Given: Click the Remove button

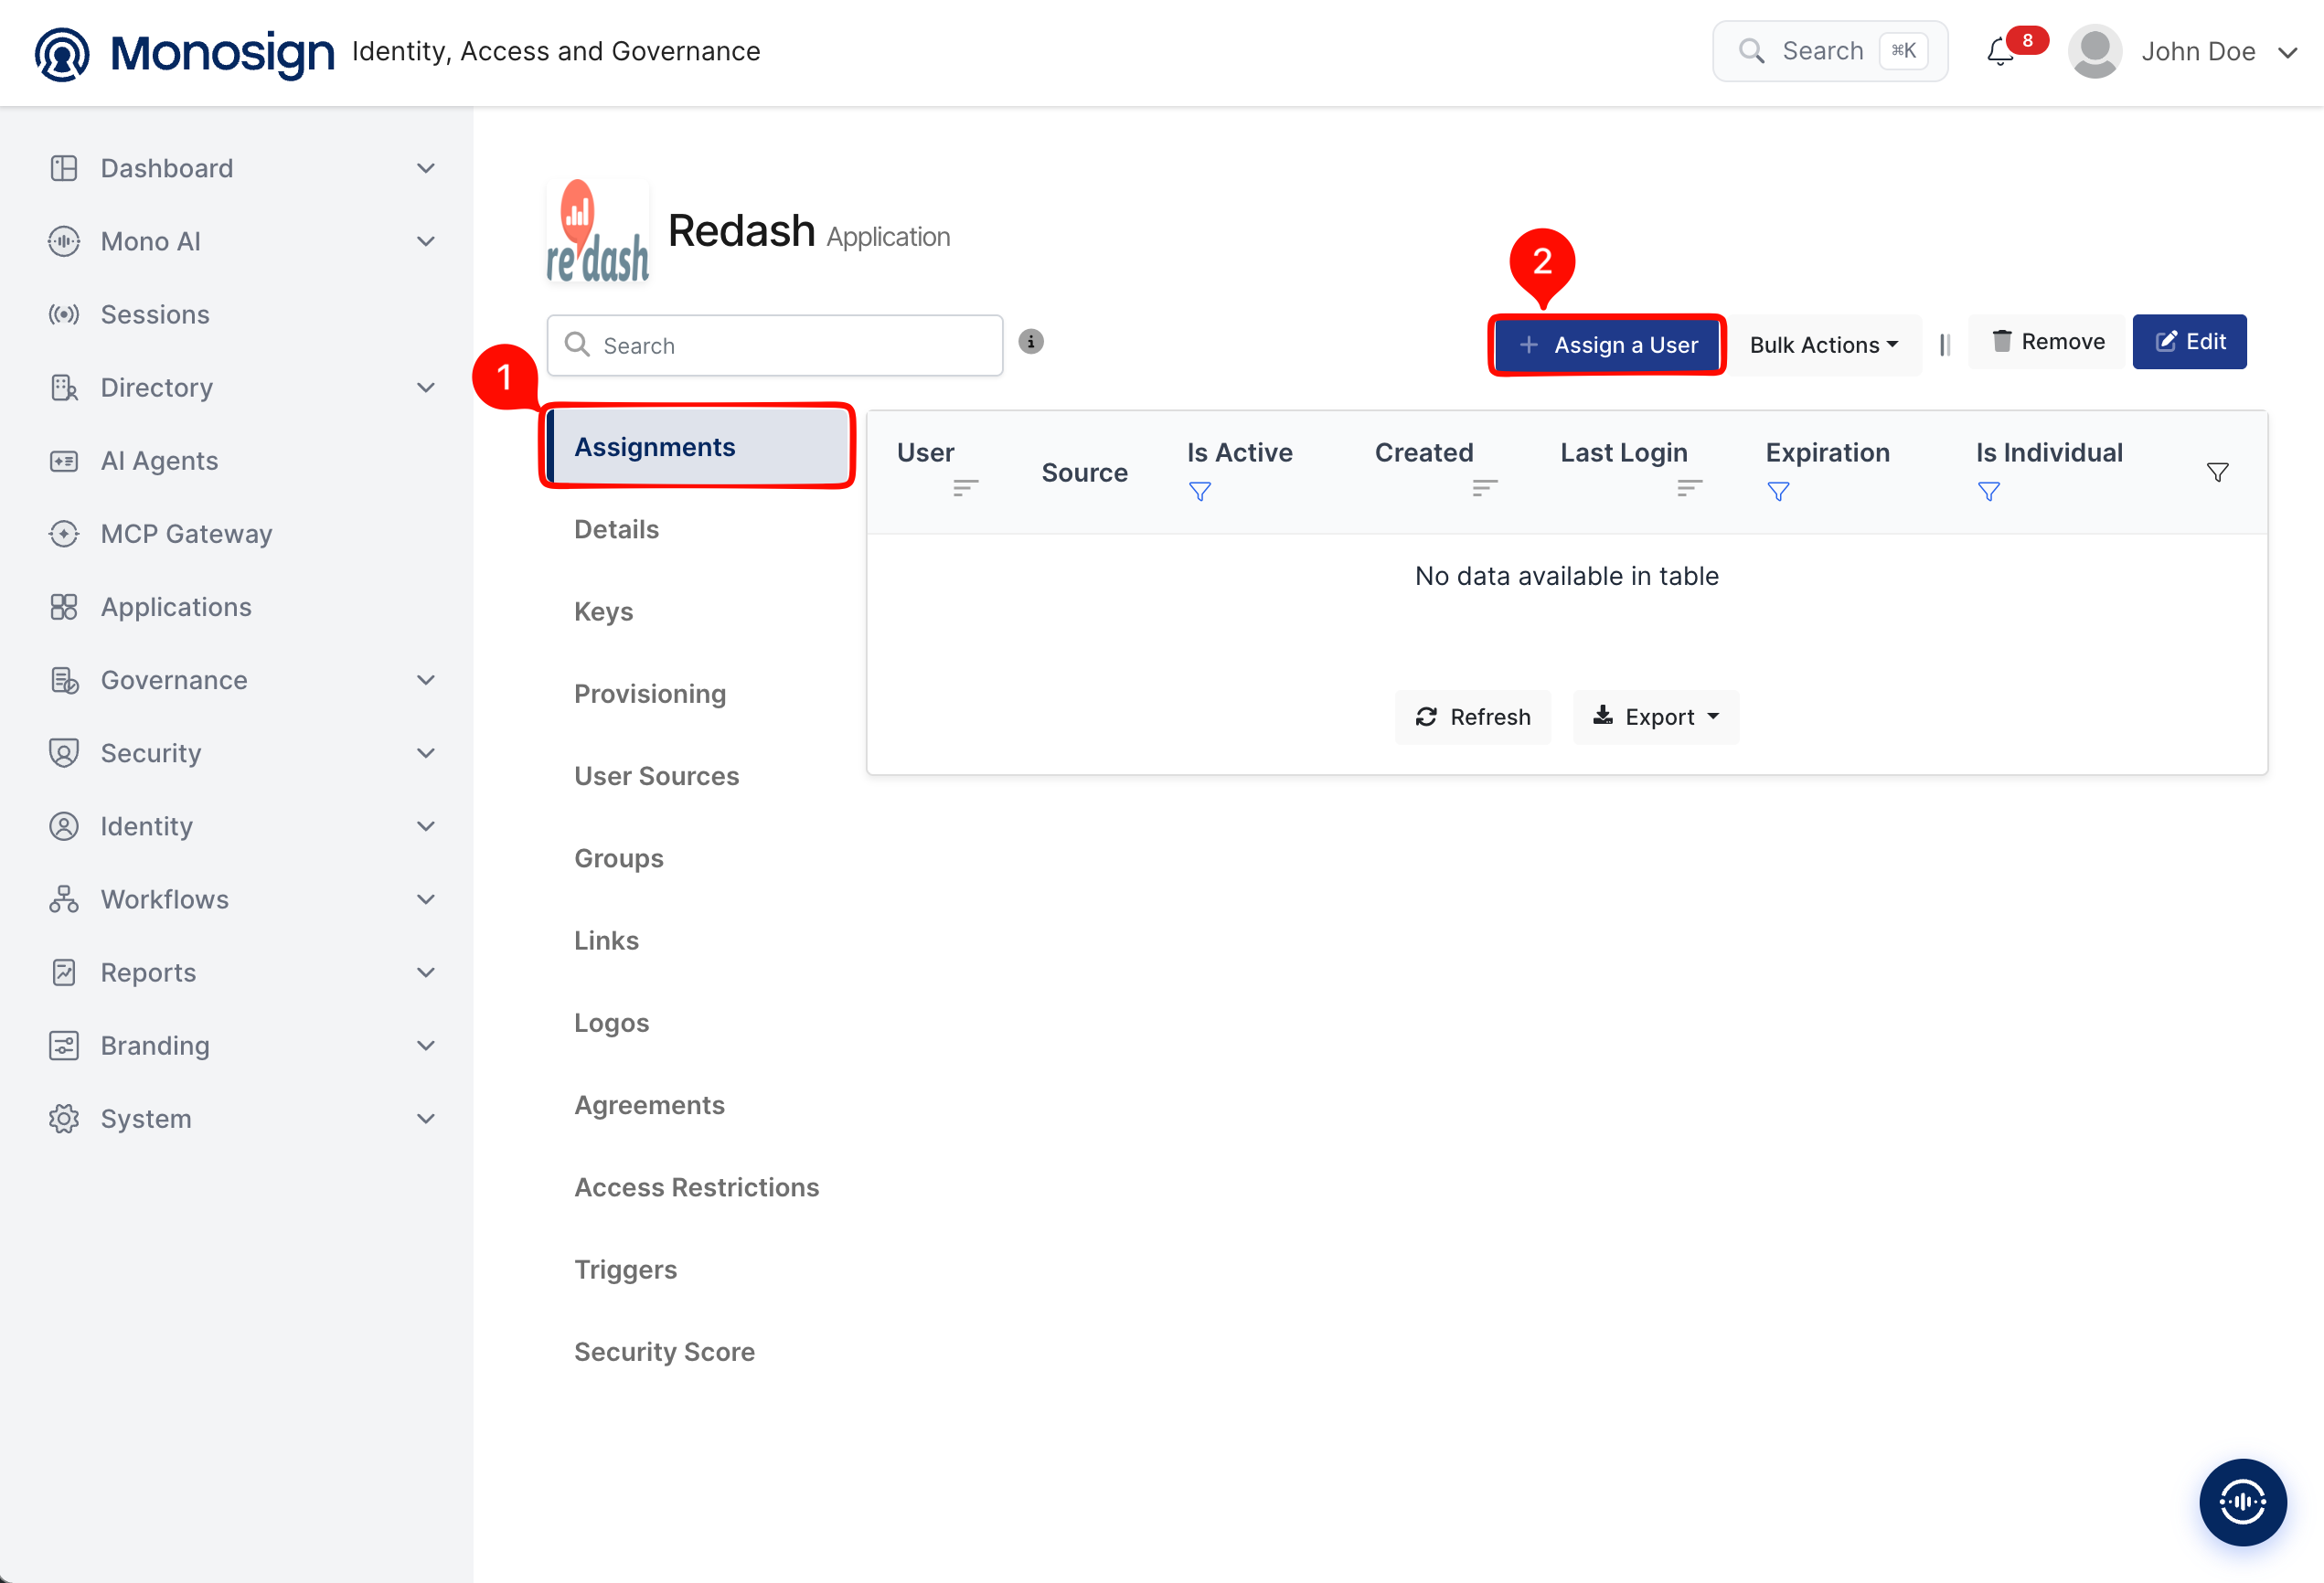Looking at the screenshot, I should point(2045,342).
